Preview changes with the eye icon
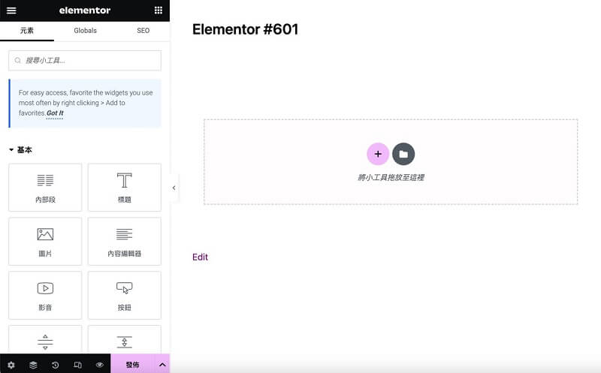 pos(100,365)
